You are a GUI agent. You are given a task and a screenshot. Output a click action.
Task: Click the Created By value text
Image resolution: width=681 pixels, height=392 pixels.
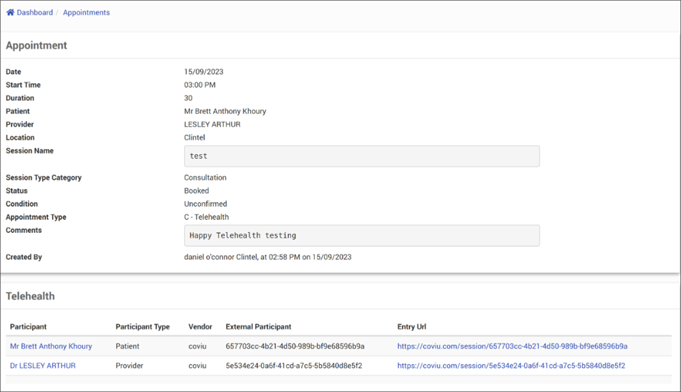point(267,257)
